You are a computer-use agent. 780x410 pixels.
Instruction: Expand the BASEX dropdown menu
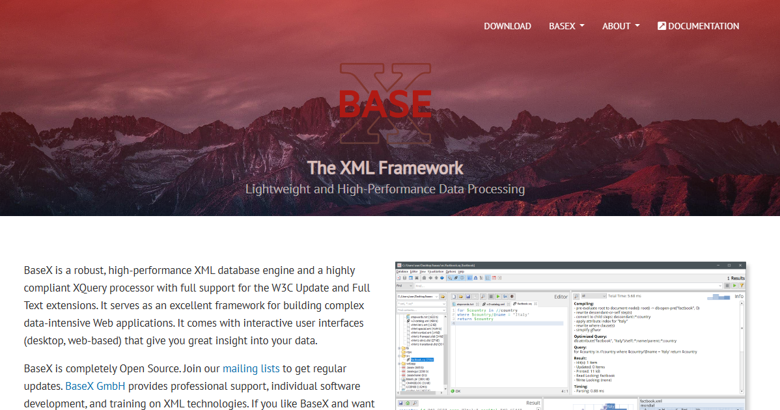[566, 26]
